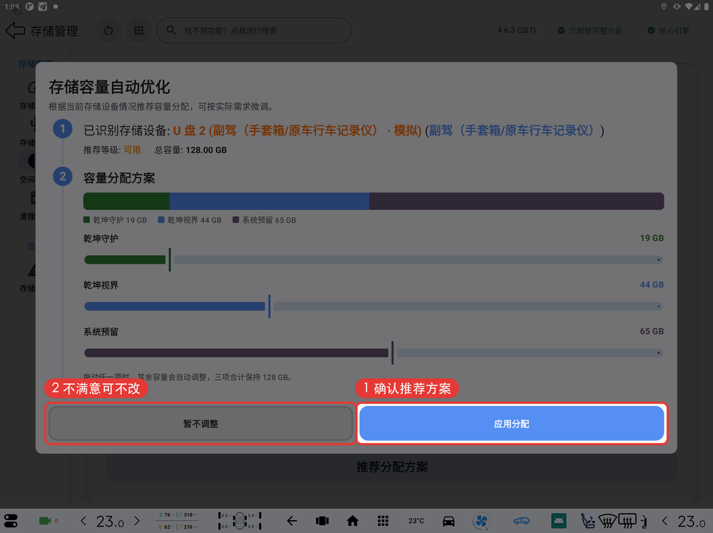Click the 乾坤视界 44 GB legend entry

point(190,220)
